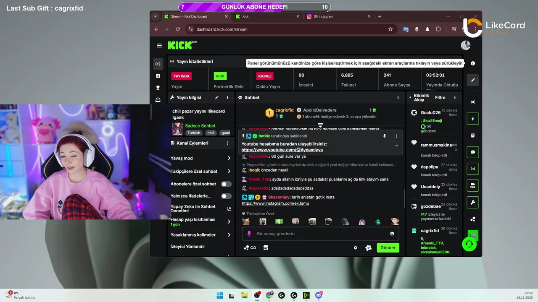Click the pencil edit layout button
Image resolution: width=538 pixels, height=302 pixels.
473,80
